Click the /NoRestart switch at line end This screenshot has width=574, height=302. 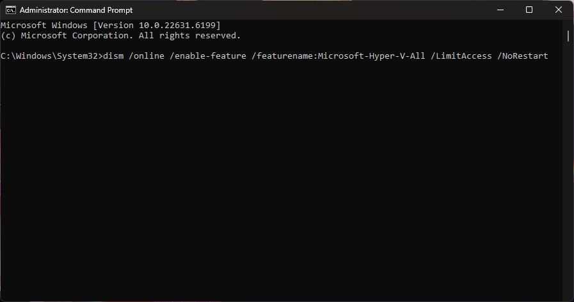click(x=522, y=56)
